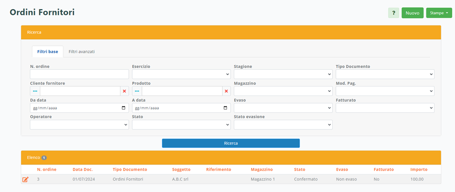Expand the Esercizio dropdown
The width and height of the screenshot is (455, 192).
coord(181,74)
